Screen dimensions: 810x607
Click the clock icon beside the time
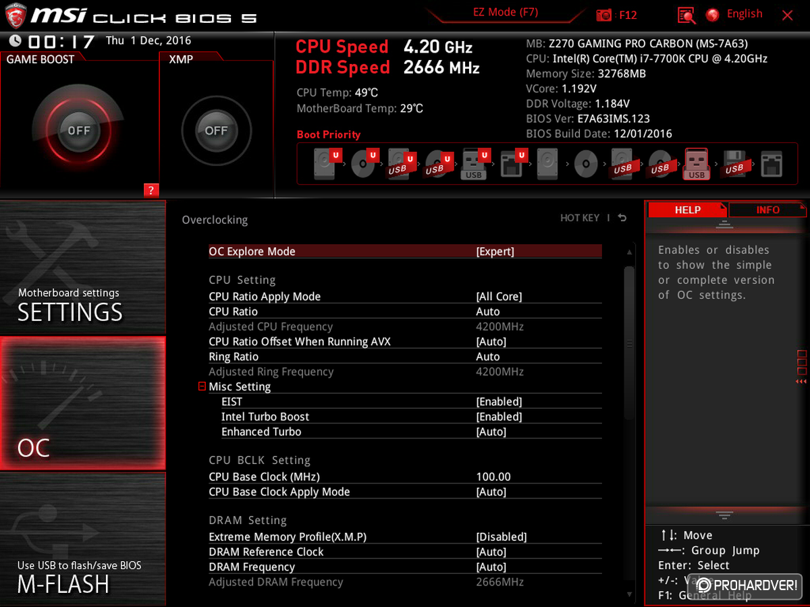pyautogui.click(x=15, y=41)
